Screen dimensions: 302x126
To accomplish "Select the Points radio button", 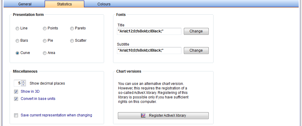I will tap(45, 28).
